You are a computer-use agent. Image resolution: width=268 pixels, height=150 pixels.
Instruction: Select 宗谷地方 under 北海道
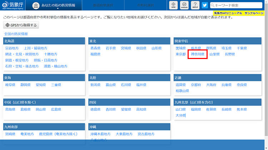[12, 48]
